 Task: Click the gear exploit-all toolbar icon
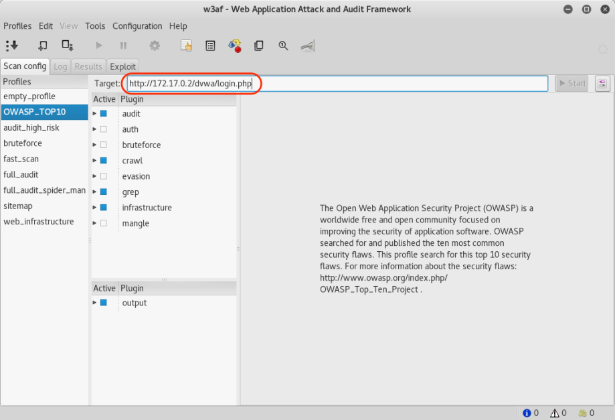155,46
